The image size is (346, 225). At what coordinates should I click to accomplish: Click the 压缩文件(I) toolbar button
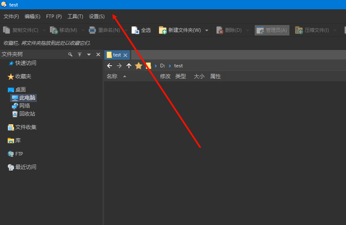tap(312, 30)
